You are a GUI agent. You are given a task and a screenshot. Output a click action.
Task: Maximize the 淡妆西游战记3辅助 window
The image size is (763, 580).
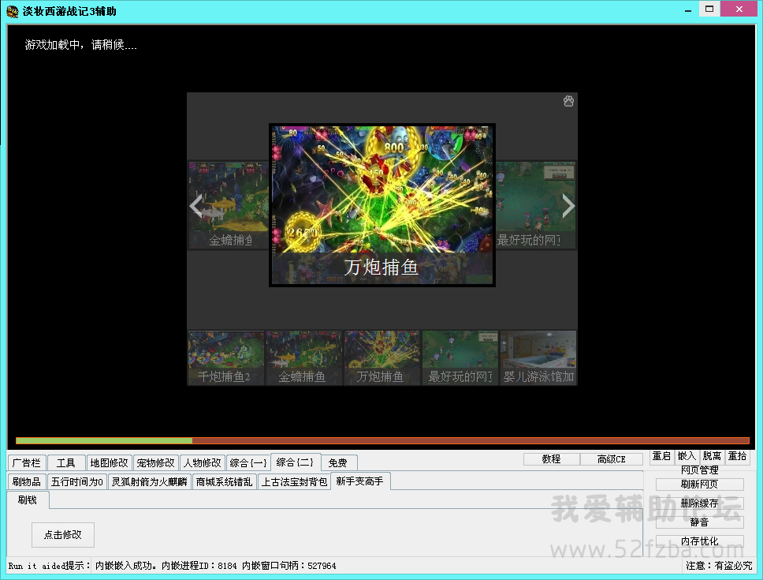point(709,9)
